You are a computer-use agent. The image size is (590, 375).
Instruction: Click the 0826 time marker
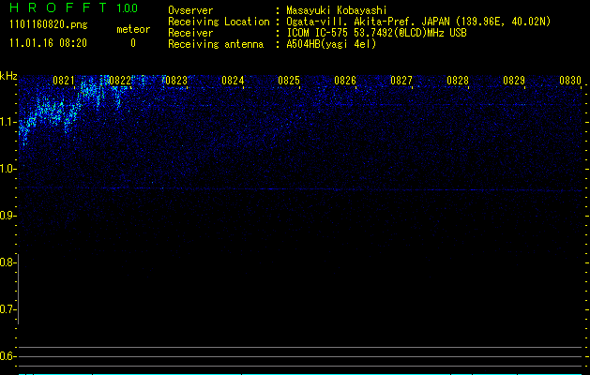[x=345, y=81]
